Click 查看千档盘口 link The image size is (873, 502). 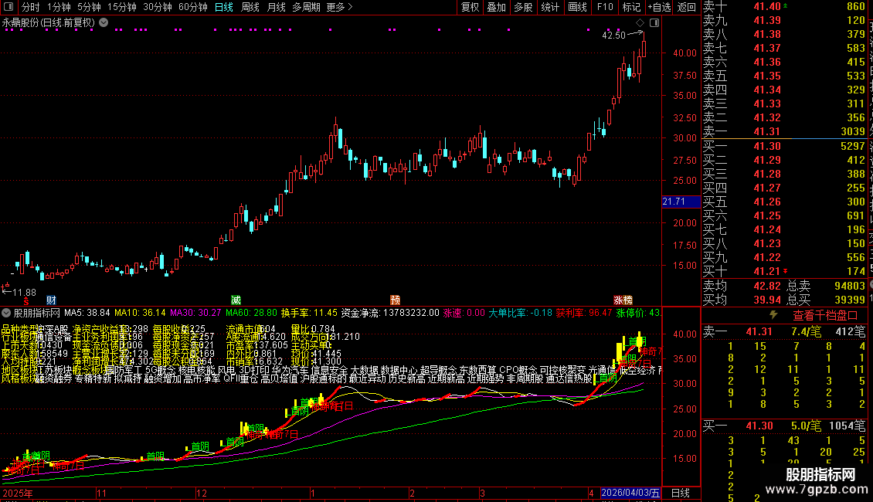825,316
